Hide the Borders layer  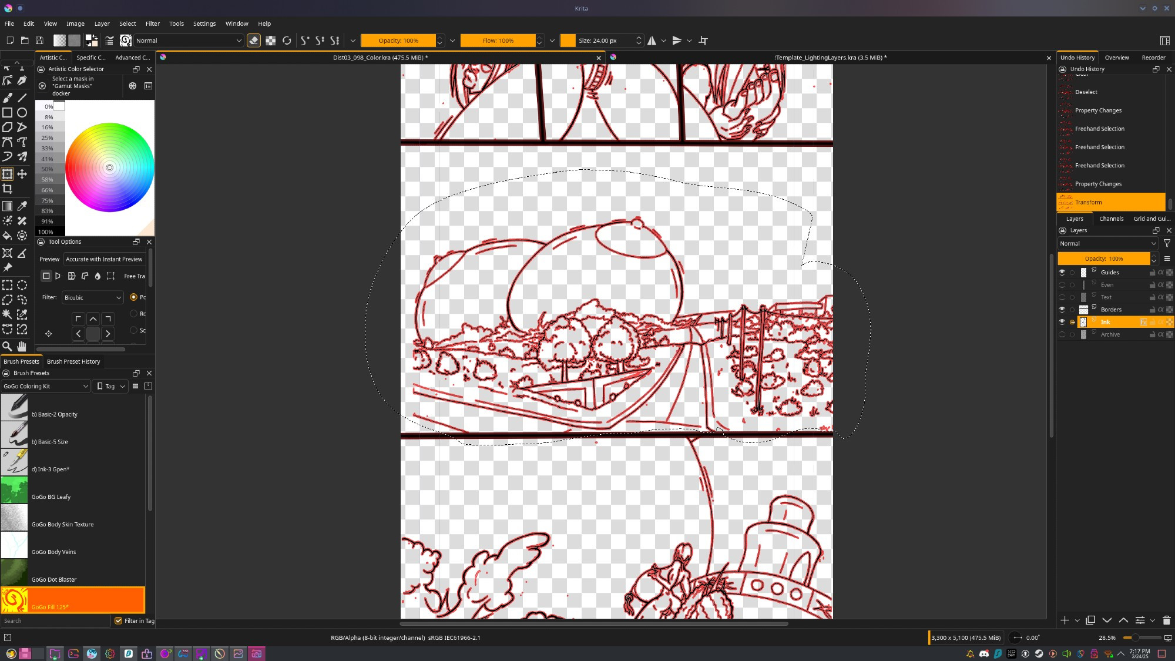1062,310
